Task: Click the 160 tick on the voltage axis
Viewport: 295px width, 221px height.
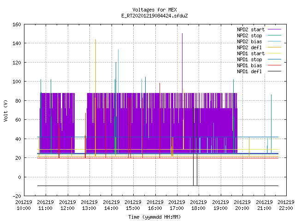Action: tap(17, 24)
